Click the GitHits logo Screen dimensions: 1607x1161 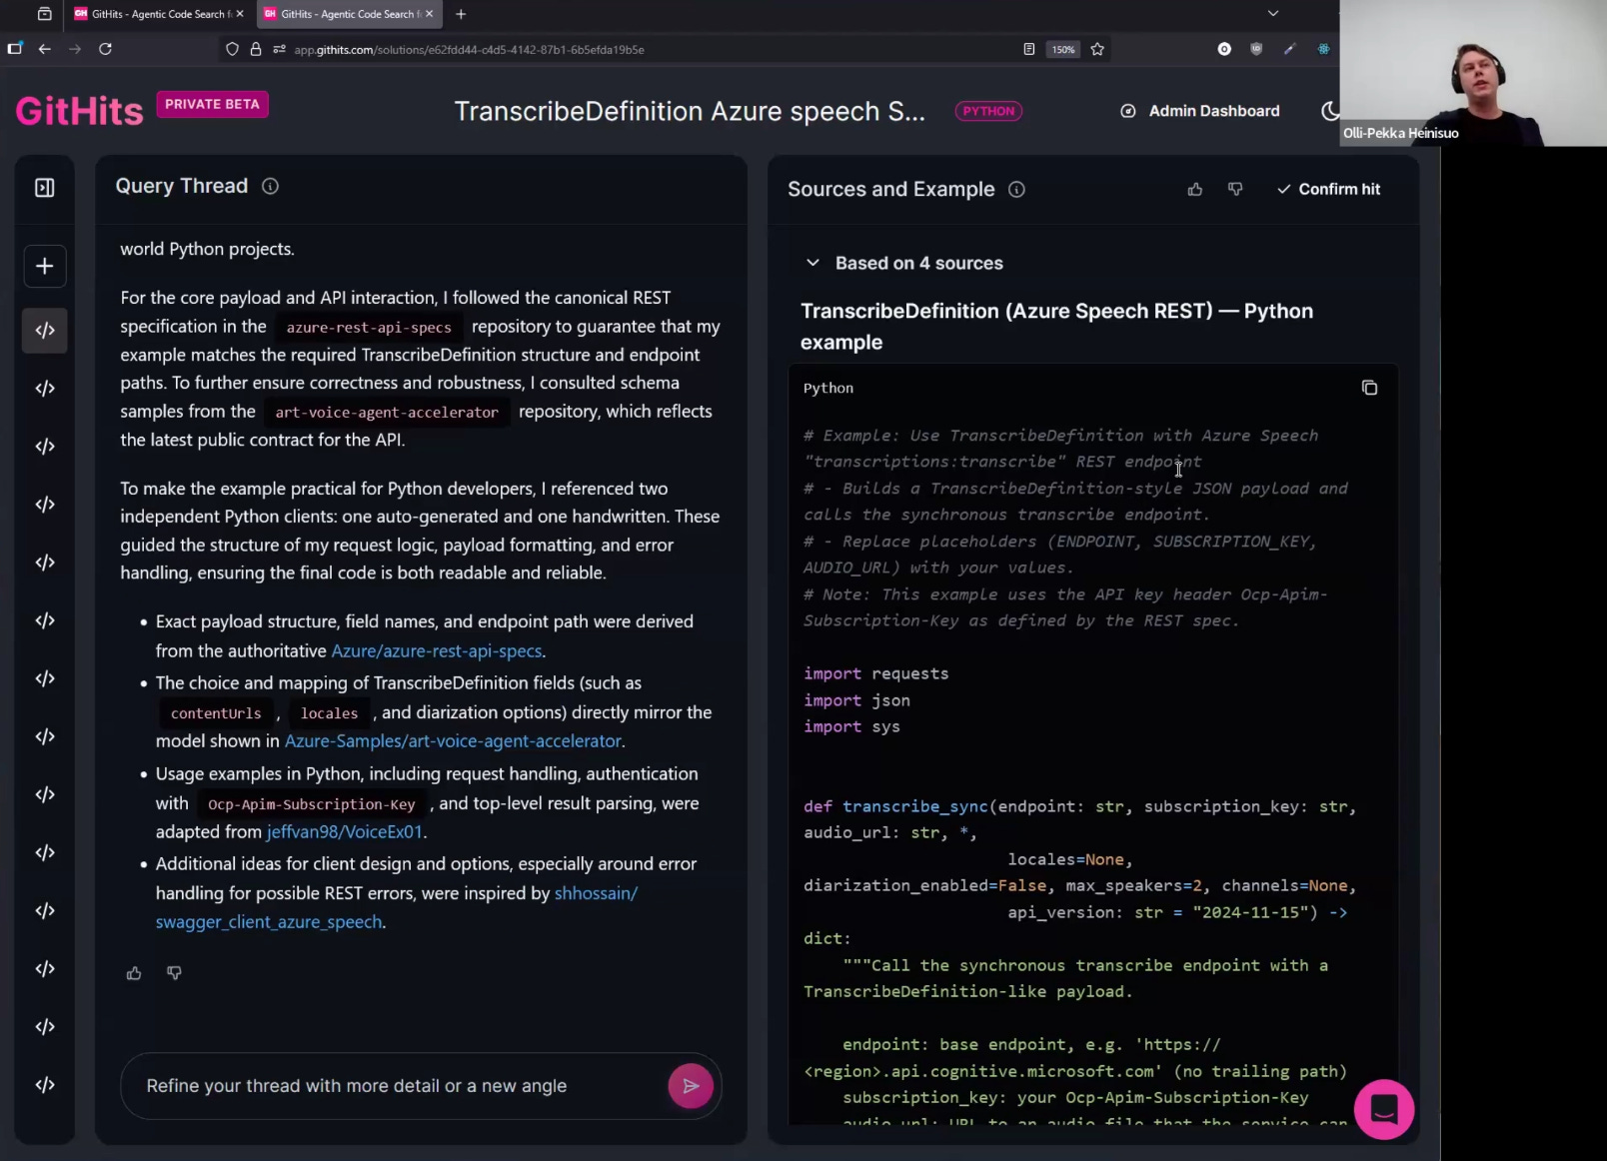pos(80,111)
